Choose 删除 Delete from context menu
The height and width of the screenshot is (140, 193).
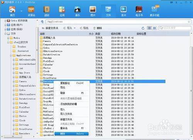71,134
